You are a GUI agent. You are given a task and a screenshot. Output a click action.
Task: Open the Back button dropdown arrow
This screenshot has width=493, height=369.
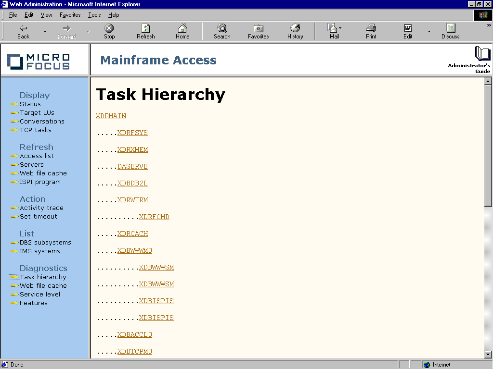click(45, 30)
